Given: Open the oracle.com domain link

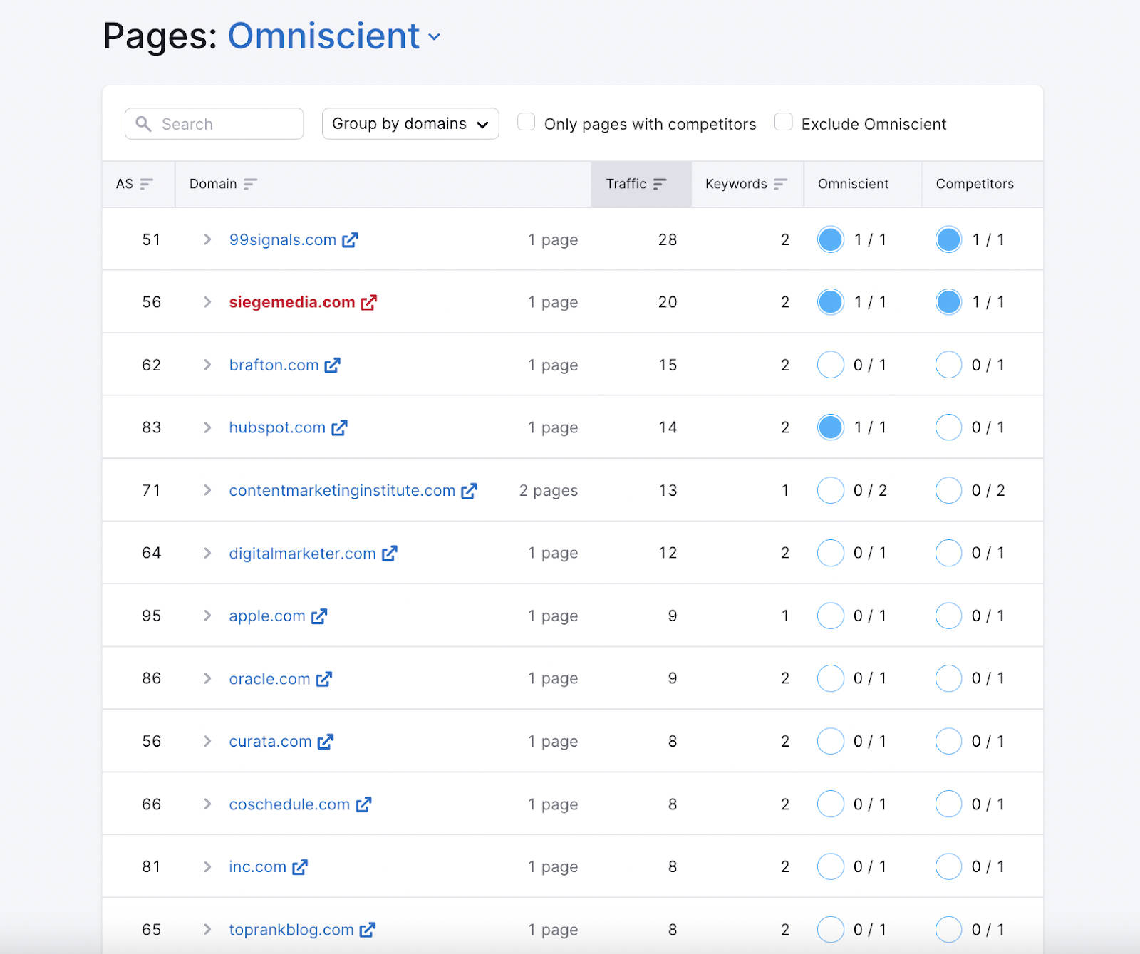Looking at the screenshot, I should (x=269, y=679).
